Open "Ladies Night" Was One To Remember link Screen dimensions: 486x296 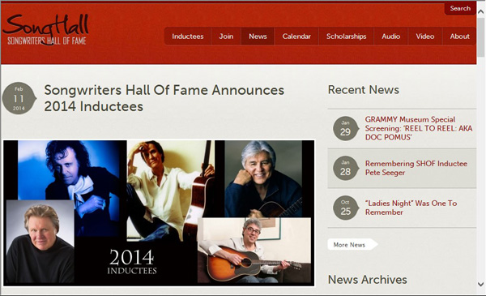[411, 208]
